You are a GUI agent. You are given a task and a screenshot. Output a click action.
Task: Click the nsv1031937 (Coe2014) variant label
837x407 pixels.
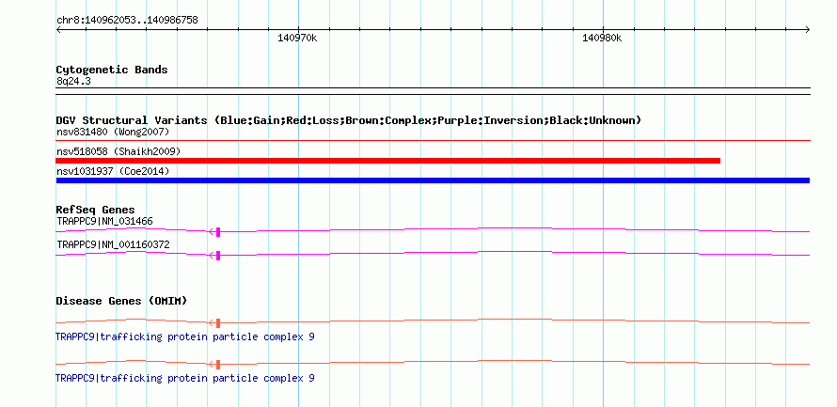coord(113,171)
